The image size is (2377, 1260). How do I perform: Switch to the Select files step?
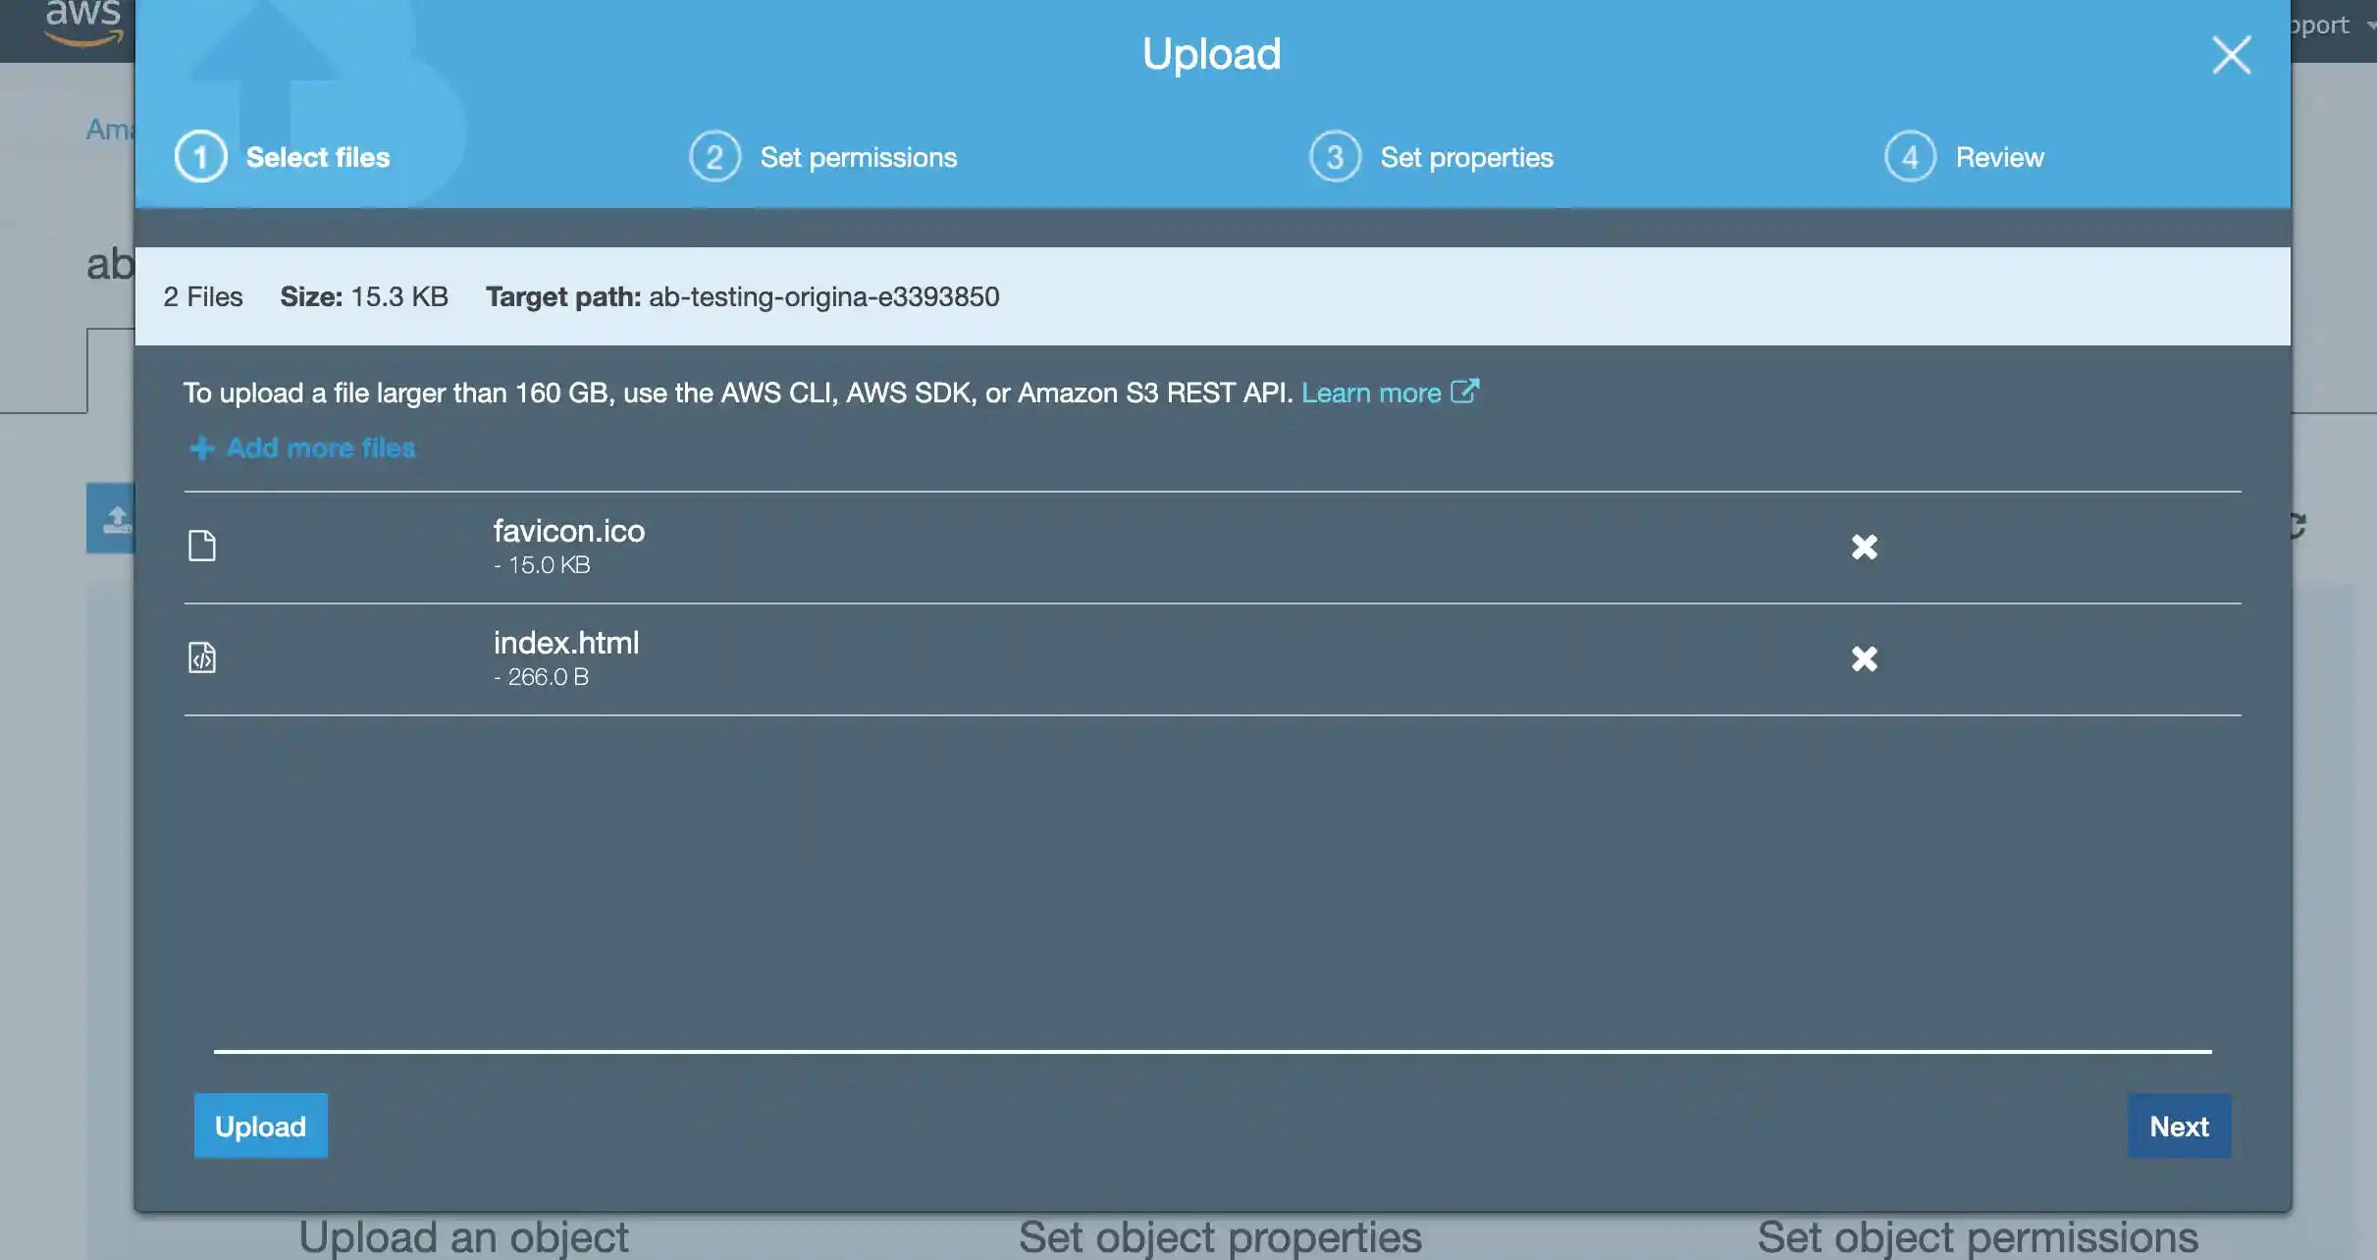click(x=317, y=156)
